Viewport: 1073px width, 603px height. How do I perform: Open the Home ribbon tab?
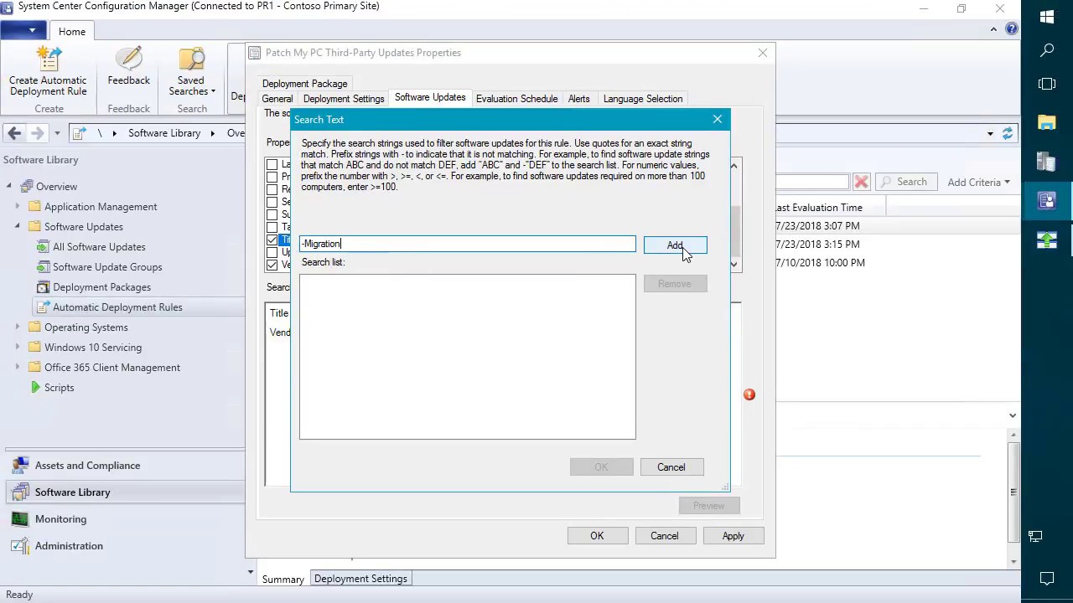(x=72, y=32)
